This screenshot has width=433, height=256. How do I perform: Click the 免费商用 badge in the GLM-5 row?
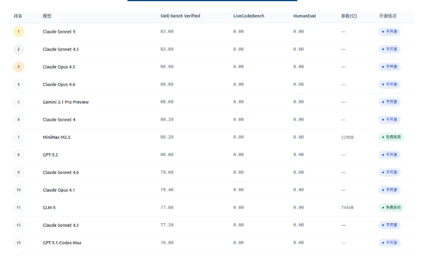tap(391, 208)
